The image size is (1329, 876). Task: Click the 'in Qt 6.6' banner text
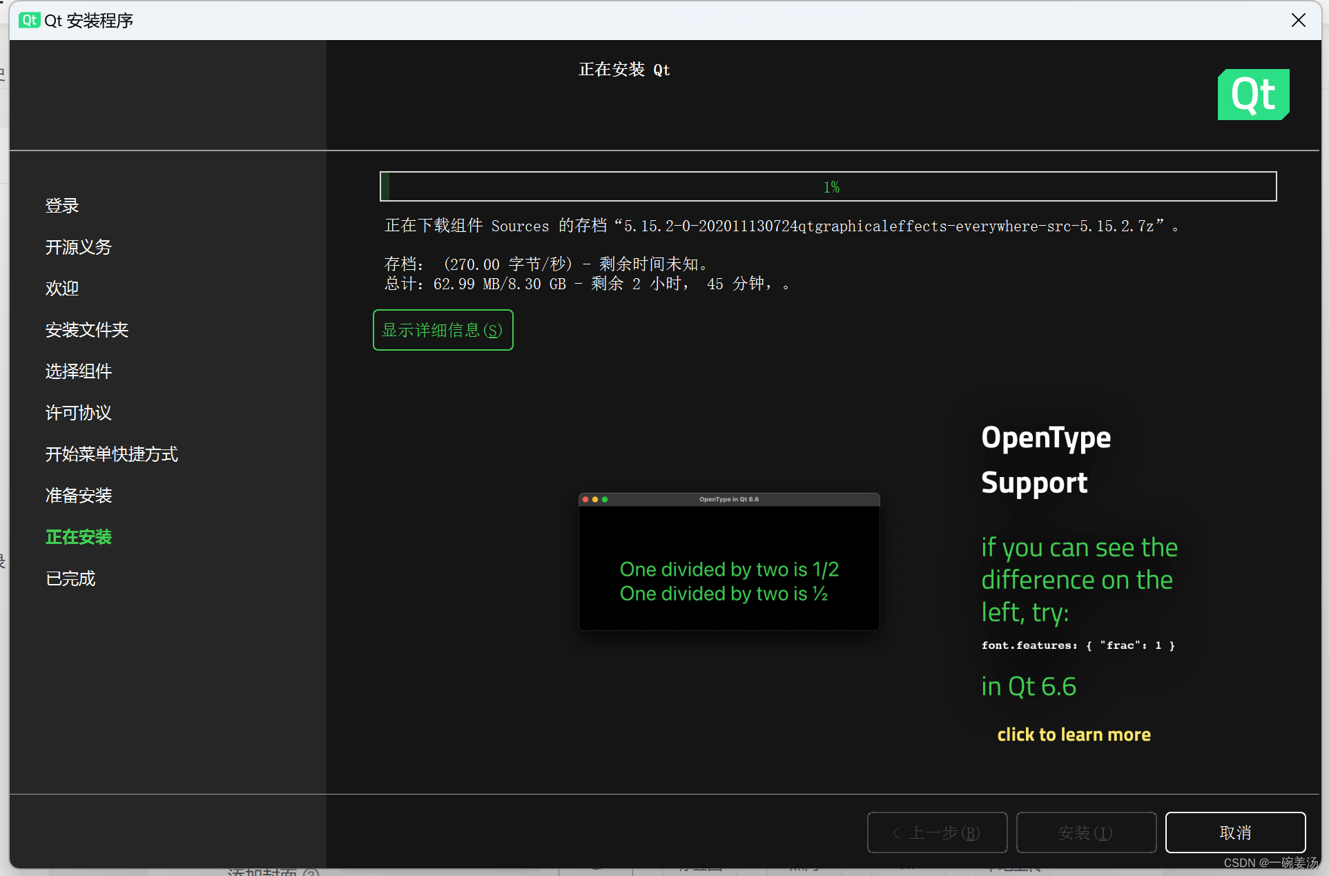tap(1029, 686)
